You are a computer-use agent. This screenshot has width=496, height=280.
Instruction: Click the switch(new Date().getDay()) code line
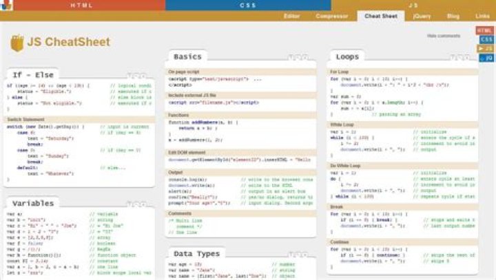[45, 127]
